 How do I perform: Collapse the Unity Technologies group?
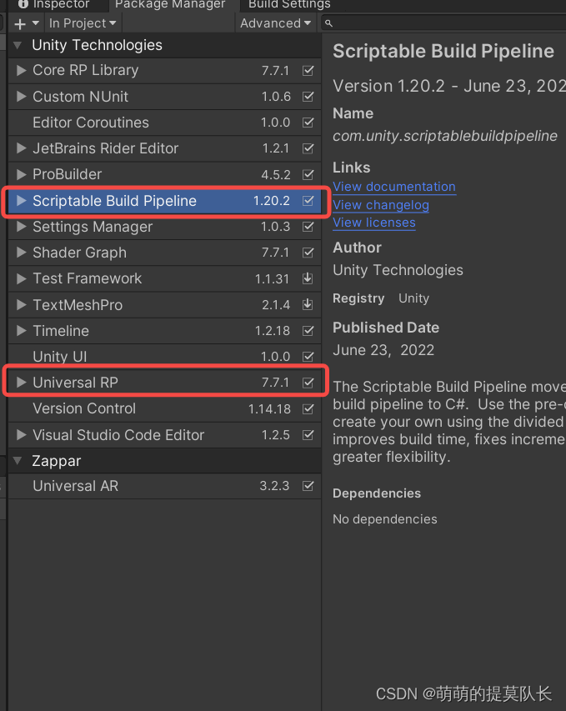pyautogui.click(x=18, y=45)
